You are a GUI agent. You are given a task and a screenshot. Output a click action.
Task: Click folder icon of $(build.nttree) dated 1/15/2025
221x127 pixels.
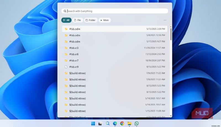point(66,111)
